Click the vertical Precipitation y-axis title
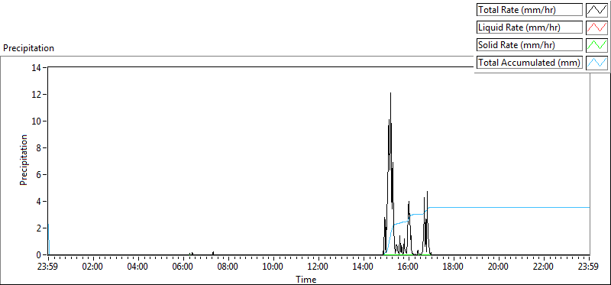 pos(24,160)
